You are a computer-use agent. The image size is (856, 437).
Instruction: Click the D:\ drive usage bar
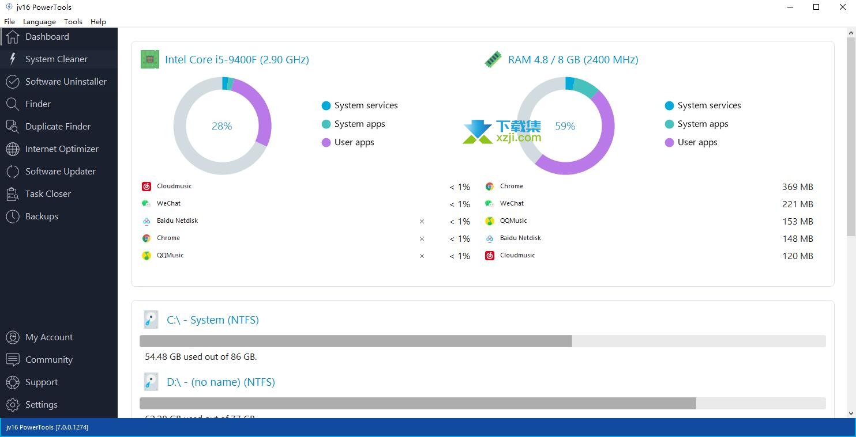[x=483, y=403]
